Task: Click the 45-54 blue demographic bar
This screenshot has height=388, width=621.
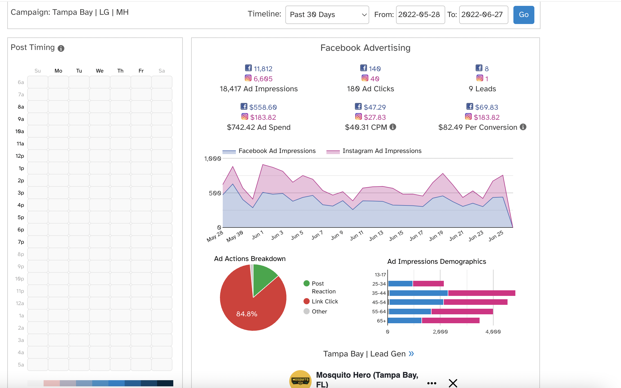Action: (x=416, y=302)
